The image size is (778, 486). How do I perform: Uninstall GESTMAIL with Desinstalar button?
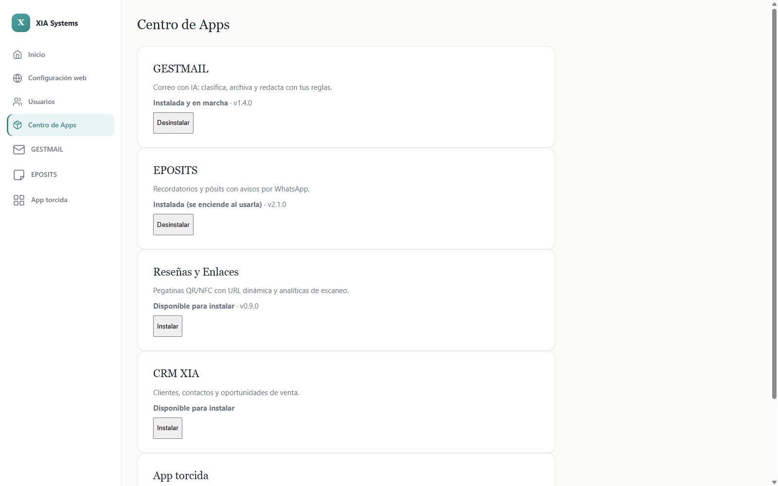173,123
